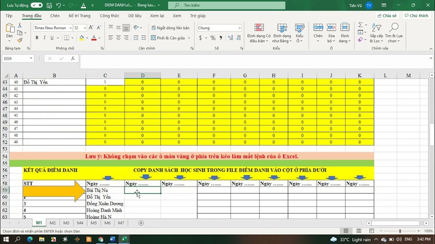Viewport: 435px width, 244px height.
Task: Switch to sheet tab M3
Action: point(66,223)
